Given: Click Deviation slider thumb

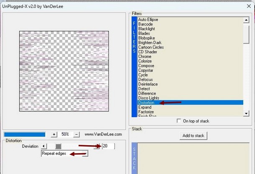Looking at the screenshot, I should coord(58,146).
